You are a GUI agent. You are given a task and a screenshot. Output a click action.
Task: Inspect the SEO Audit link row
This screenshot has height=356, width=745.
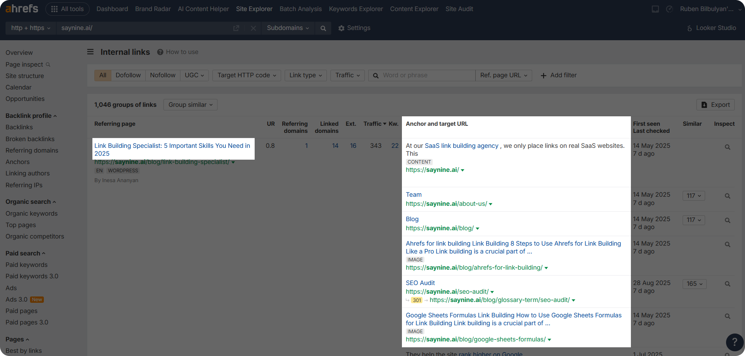coord(727,284)
